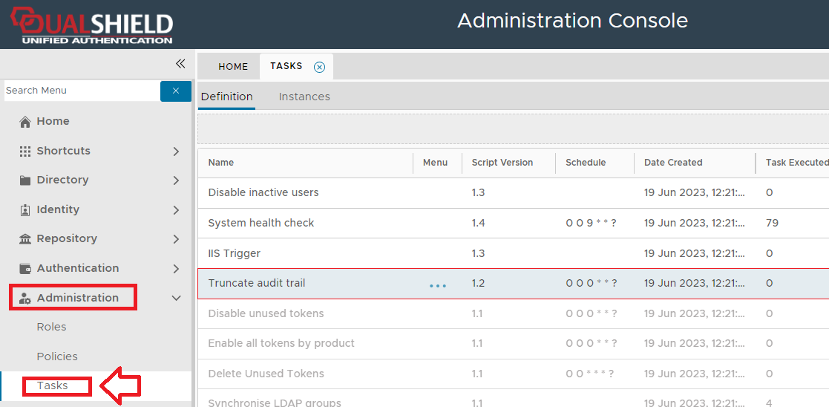Switch to the Instances tab
829x407 pixels.
(x=304, y=97)
